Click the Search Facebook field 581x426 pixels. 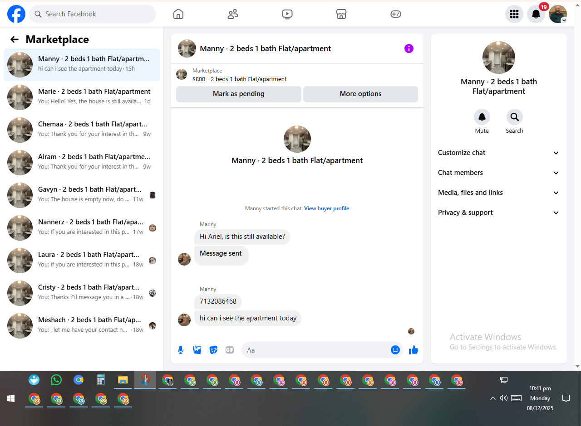point(93,14)
